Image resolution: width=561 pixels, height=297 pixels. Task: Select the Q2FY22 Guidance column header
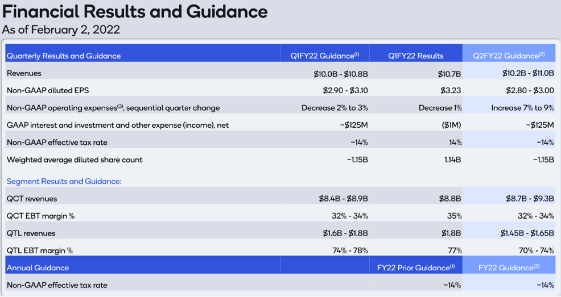pyautogui.click(x=509, y=56)
